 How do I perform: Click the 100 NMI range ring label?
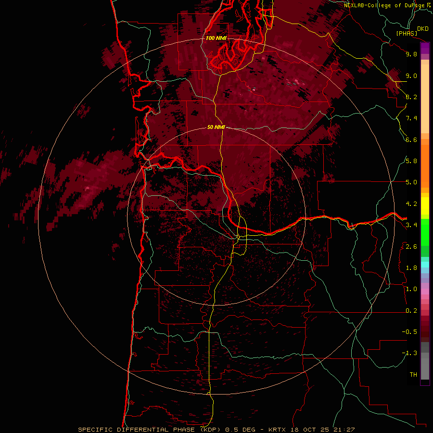pos(216,38)
